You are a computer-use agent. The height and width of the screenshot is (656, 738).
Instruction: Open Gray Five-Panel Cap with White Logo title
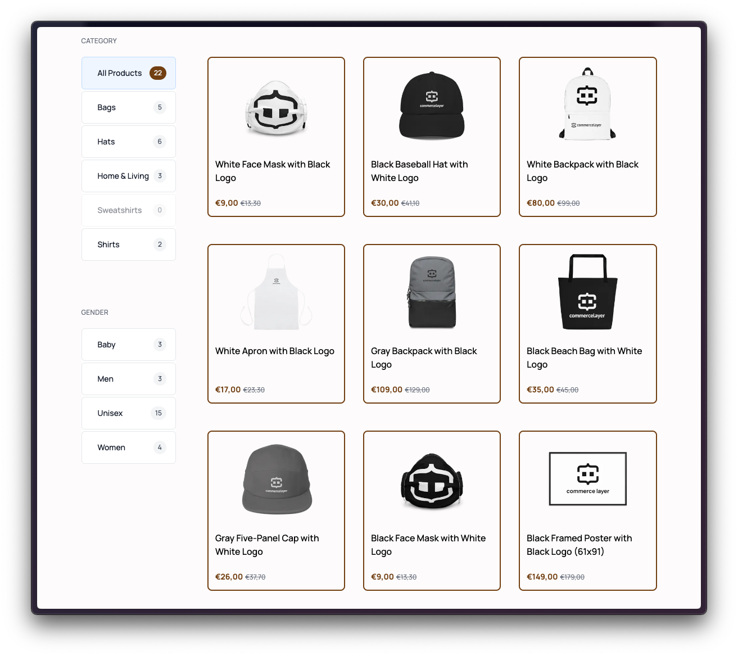pyautogui.click(x=267, y=545)
